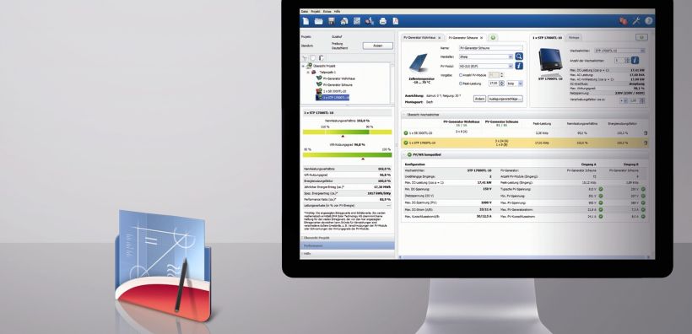Show PV module info with the blue i icon
The image size is (692, 334).
[519, 66]
